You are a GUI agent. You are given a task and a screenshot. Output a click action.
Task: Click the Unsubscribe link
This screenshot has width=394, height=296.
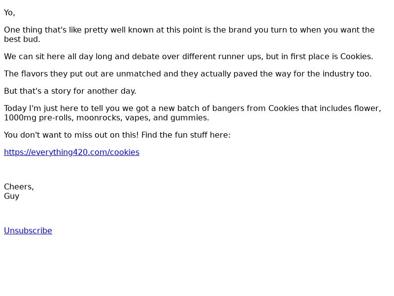coord(28,230)
